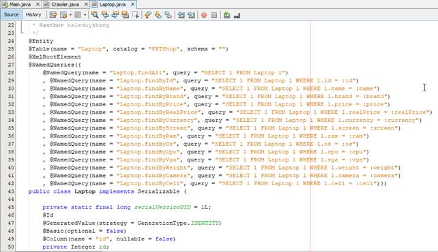Click the "private Integer id;" declaration
The height and width of the screenshot is (252, 438).
pos(76,247)
